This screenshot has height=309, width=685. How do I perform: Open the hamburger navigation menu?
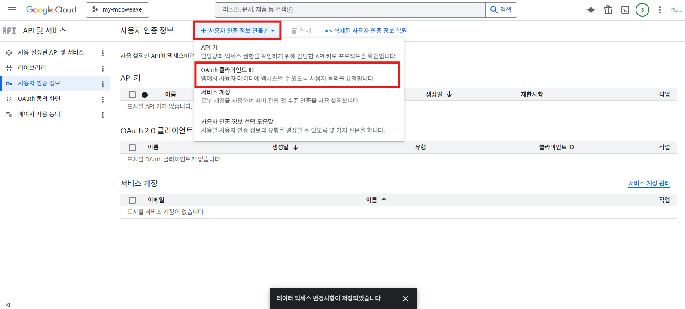12,10
